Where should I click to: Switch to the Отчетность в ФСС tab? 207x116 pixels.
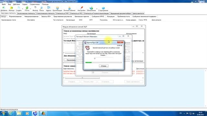click(x=76, y=14)
